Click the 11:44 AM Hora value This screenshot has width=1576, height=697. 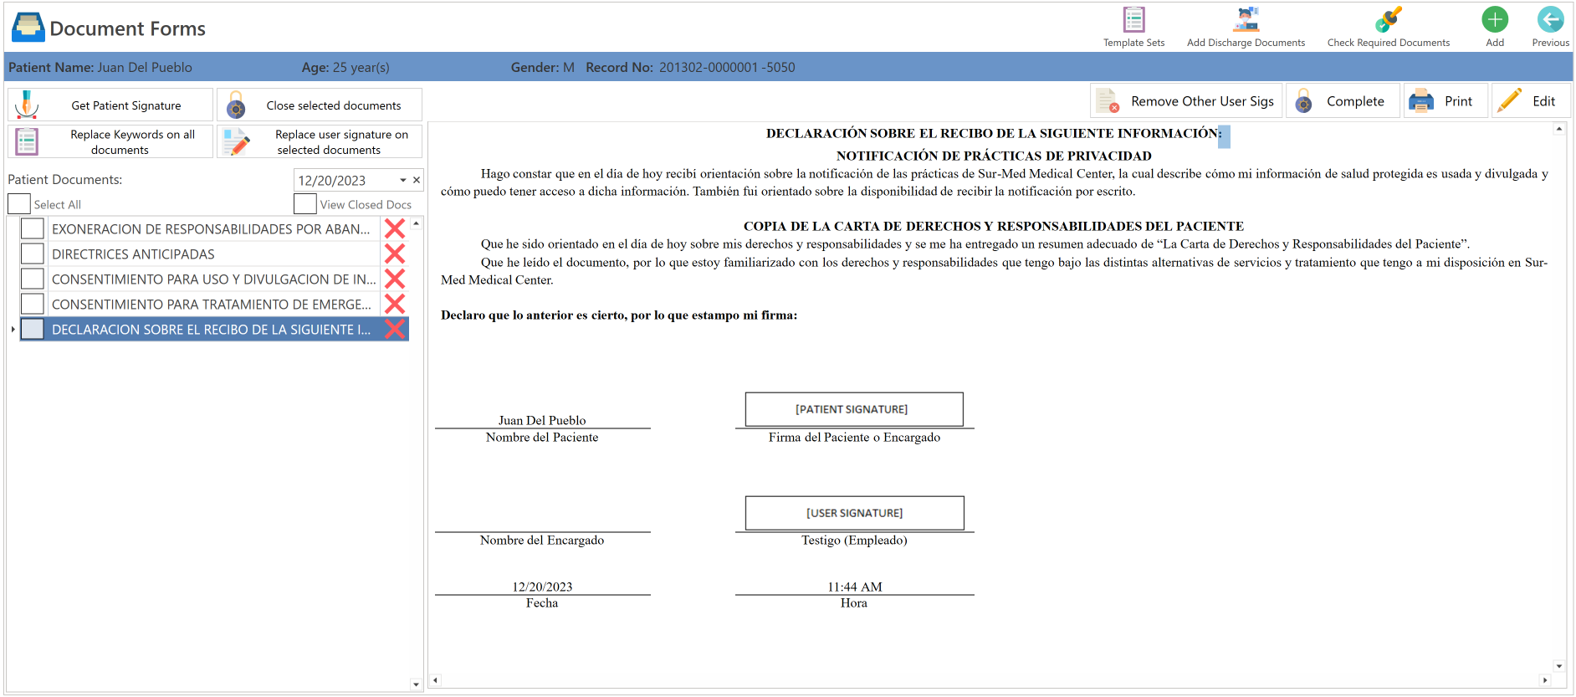pyautogui.click(x=854, y=587)
